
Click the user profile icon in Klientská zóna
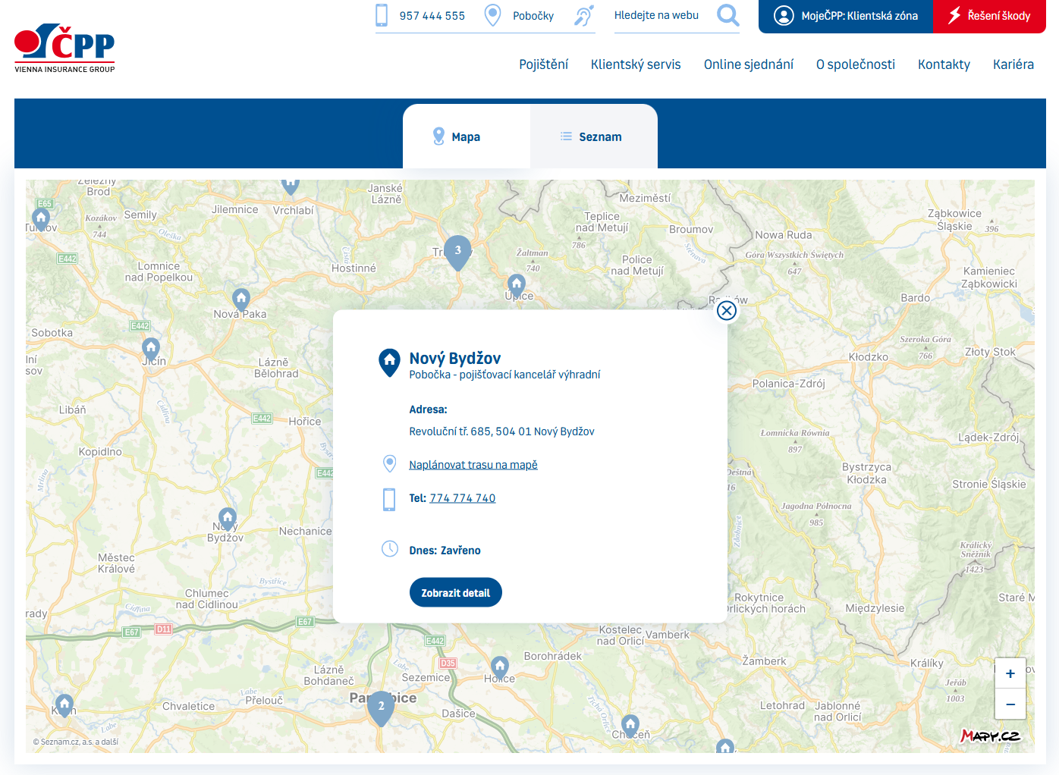pos(784,16)
